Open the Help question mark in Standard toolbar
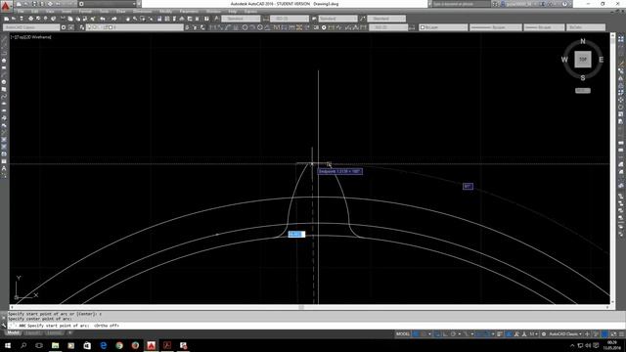The image size is (626, 352). coord(206,19)
